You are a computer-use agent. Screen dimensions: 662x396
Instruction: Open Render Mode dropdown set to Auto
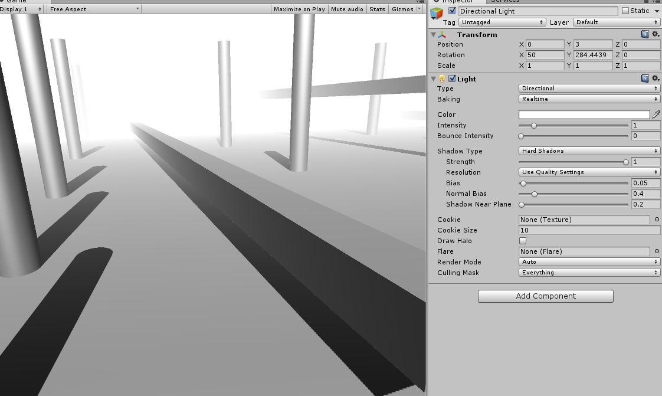coord(589,262)
